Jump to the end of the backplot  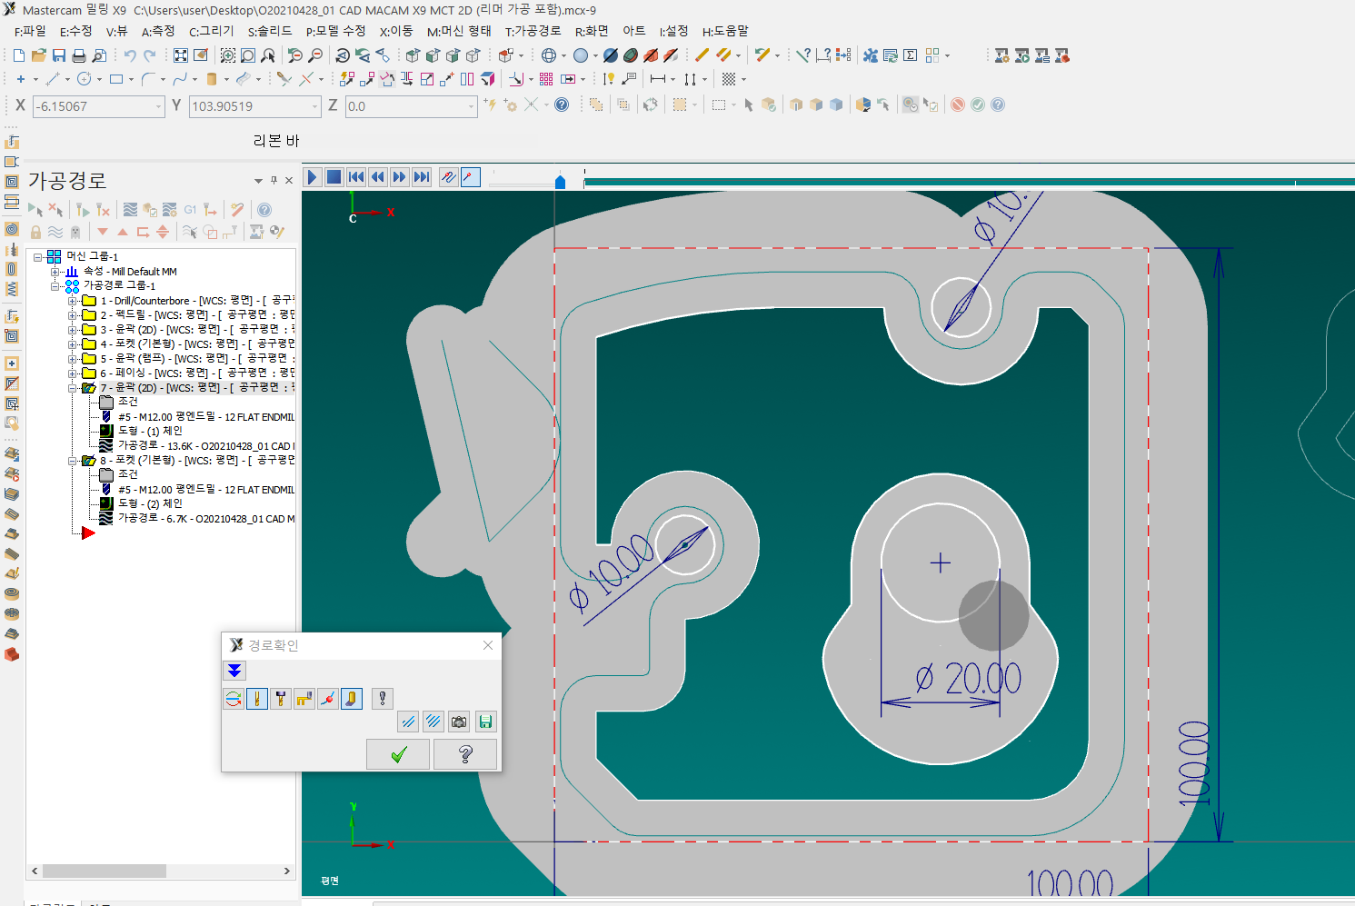coord(421,177)
